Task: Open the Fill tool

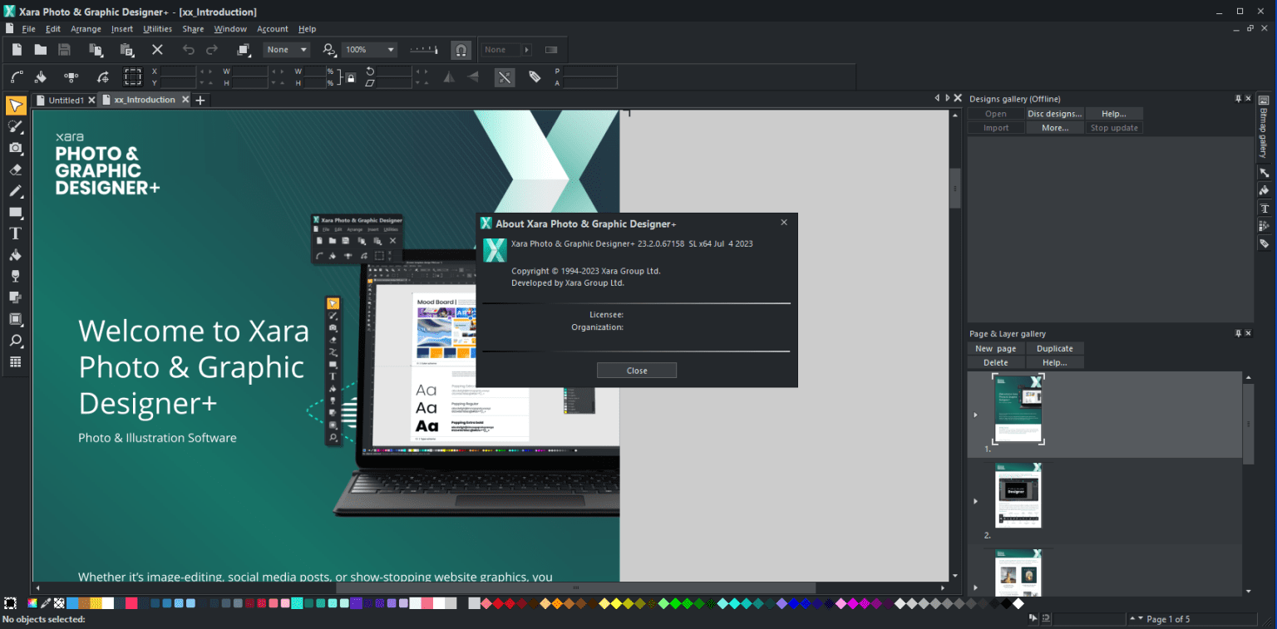Action: coord(15,253)
